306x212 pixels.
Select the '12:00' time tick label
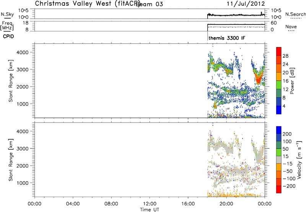pyautogui.click(x=150, y=204)
